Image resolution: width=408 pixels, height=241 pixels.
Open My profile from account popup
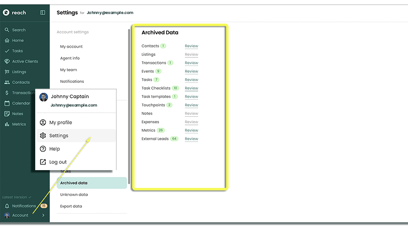(60, 122)
